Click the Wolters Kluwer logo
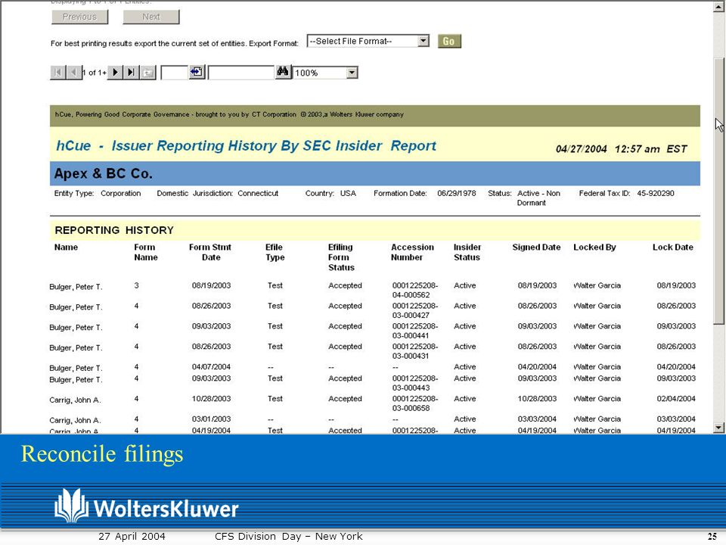 (x=146, y=506)
